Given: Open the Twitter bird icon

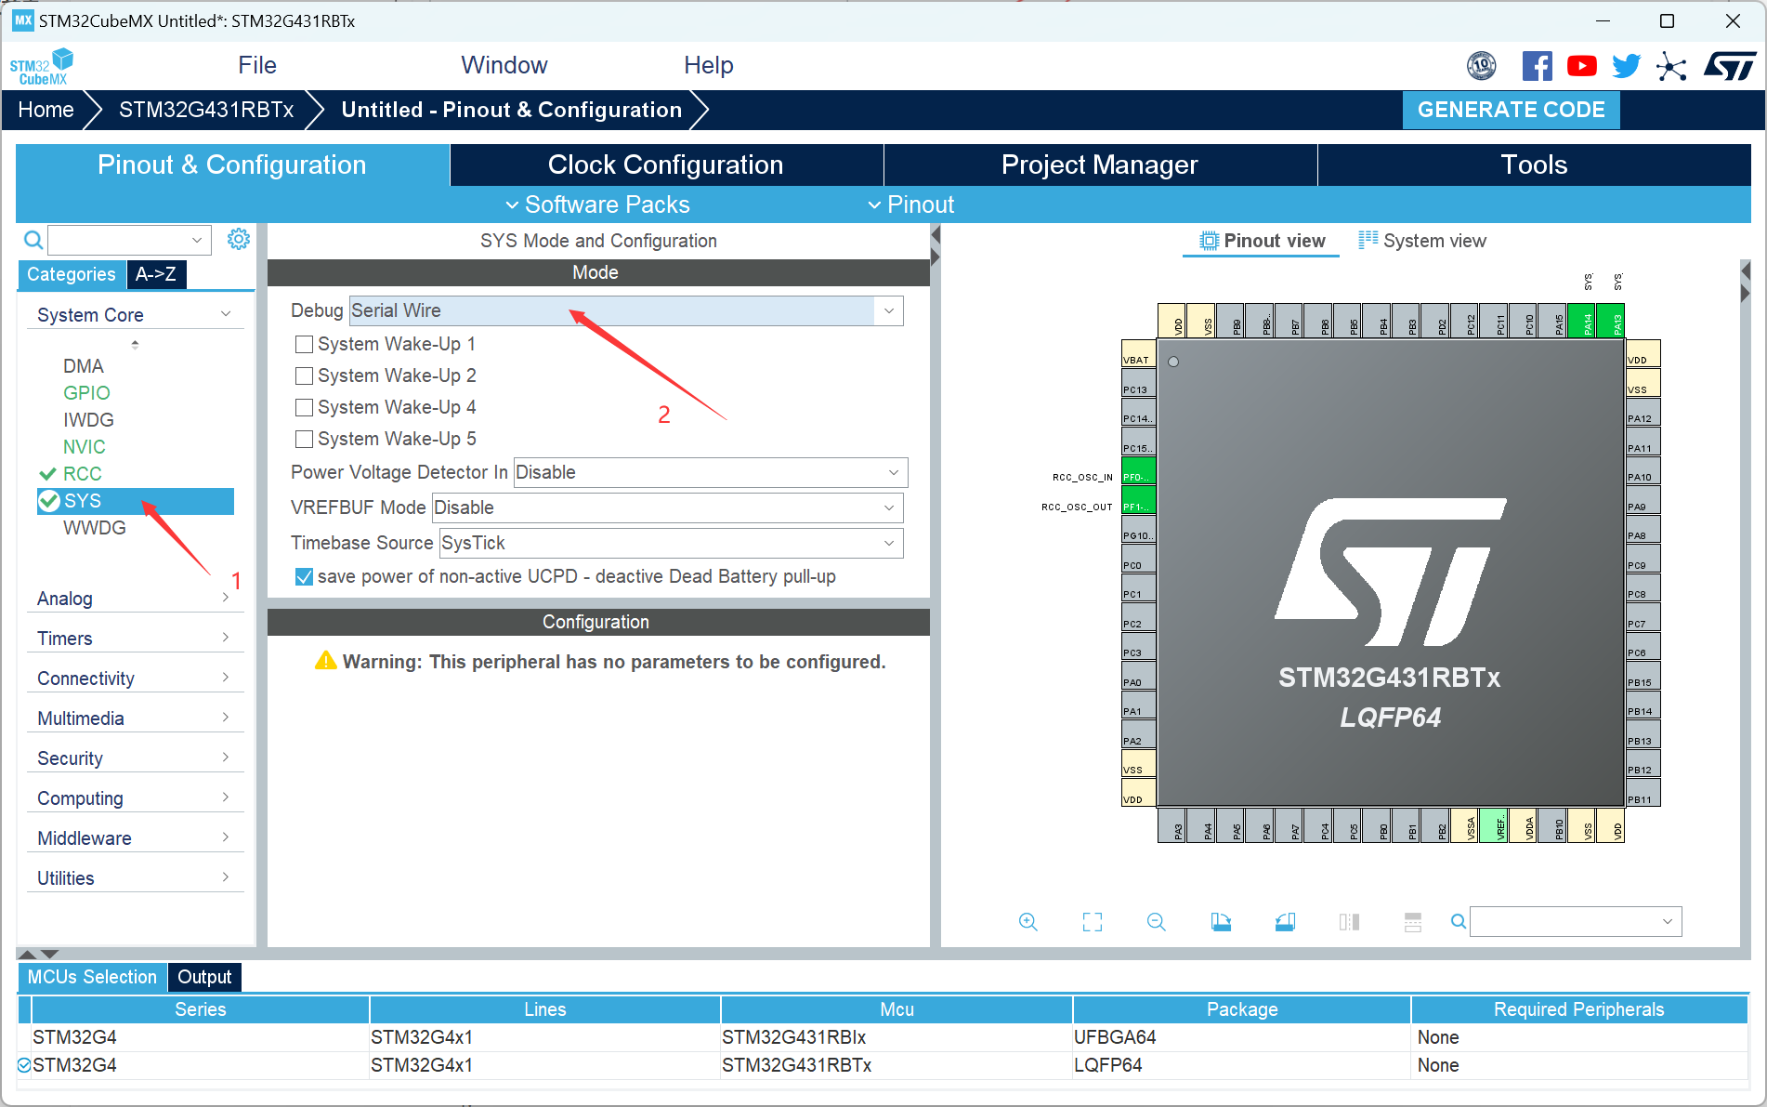Looking at the screenshot, I should (1626, 66).
